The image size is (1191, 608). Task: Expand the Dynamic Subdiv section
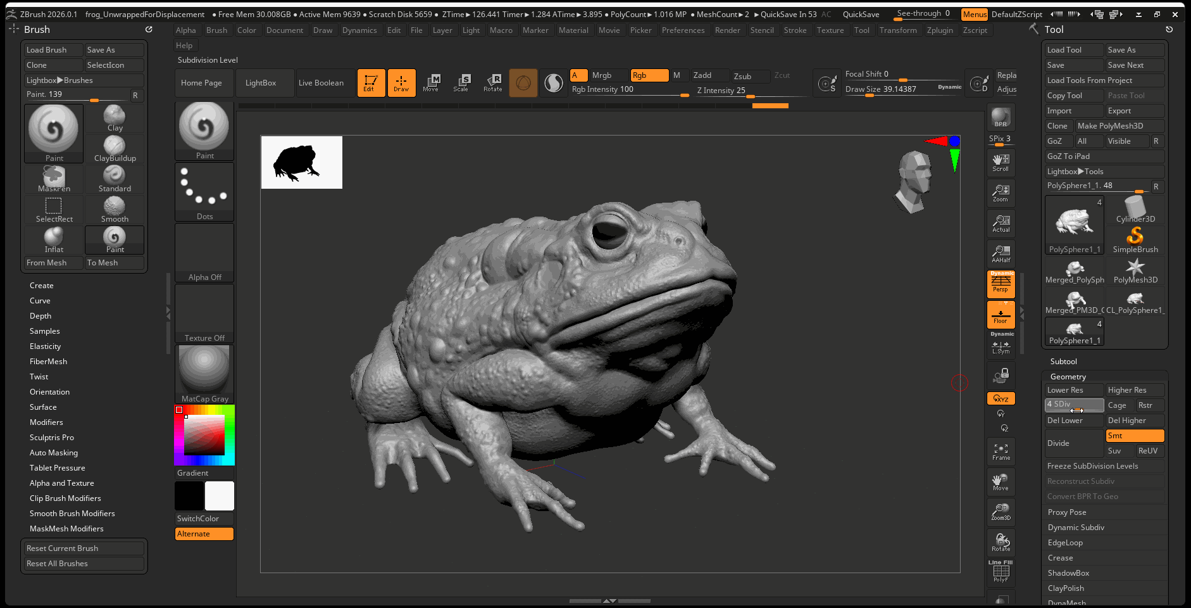tap(1076, 528)
